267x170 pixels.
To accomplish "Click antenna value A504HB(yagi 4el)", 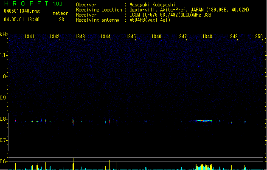I will (150, 20).
